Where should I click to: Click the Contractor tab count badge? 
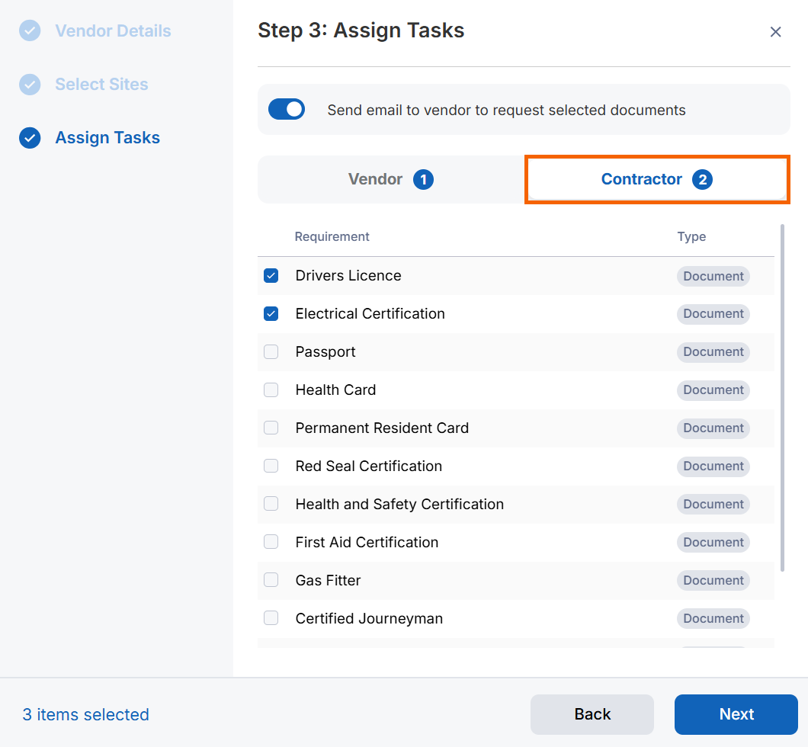(x=702, y=180)
